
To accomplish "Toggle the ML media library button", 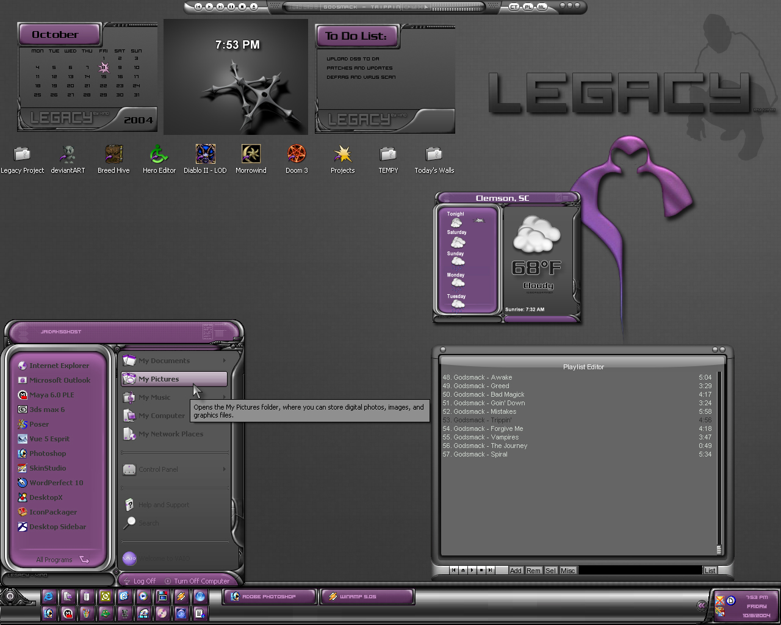I will 542,6.
